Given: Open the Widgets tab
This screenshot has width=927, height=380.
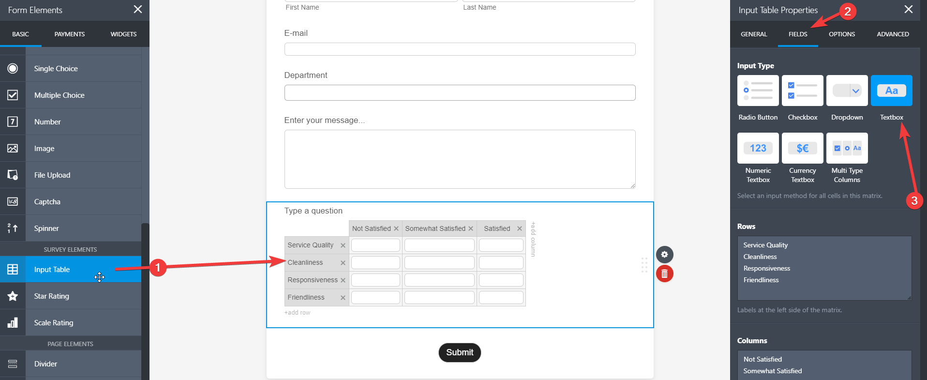Looking at the screenshot, I should pos(123,34).
